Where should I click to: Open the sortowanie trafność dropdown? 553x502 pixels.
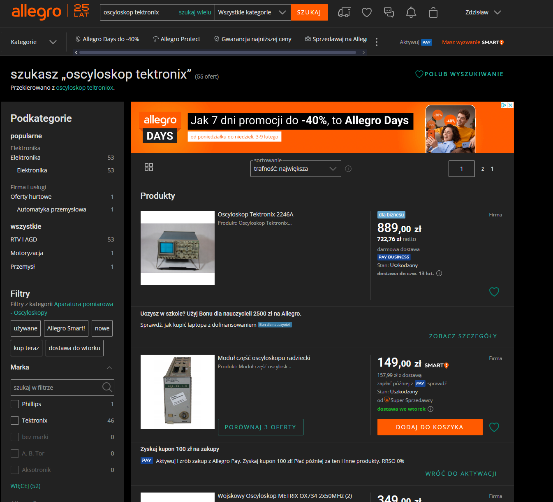coord(296,169)
